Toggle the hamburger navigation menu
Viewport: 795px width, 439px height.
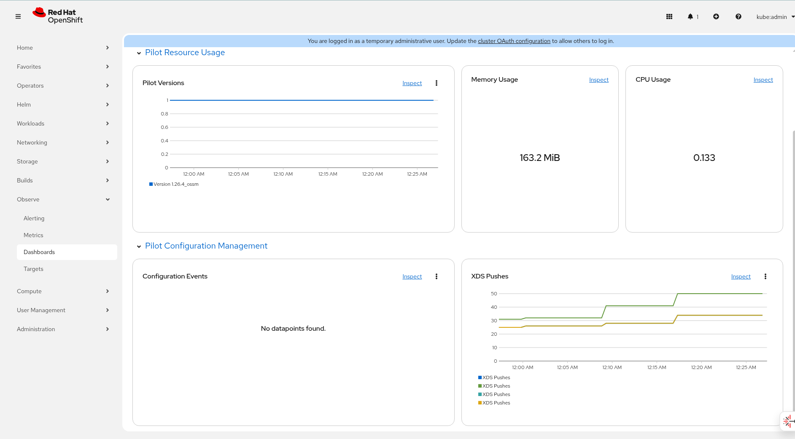[x=18, y=16]
